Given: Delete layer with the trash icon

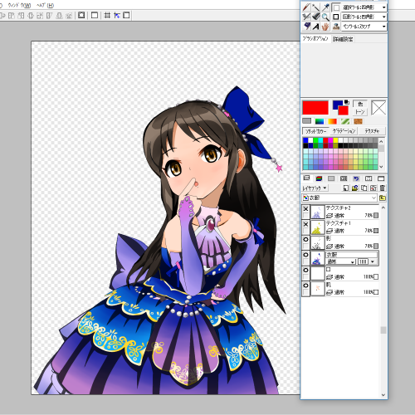Looking at the screenshot, I should pos(383,188).
